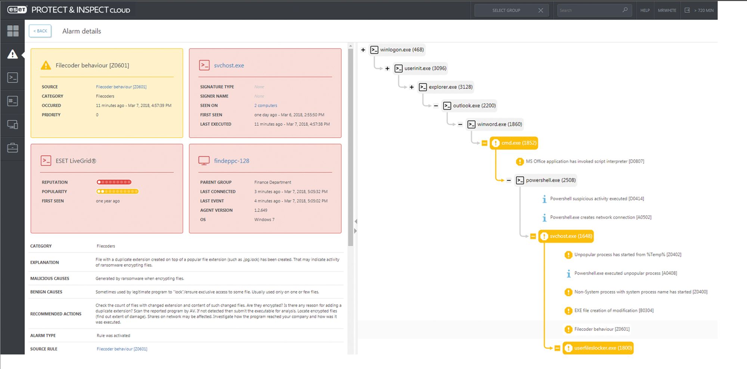Click the ESET logo in header
The image size is (747, 369).
(17, 10)
